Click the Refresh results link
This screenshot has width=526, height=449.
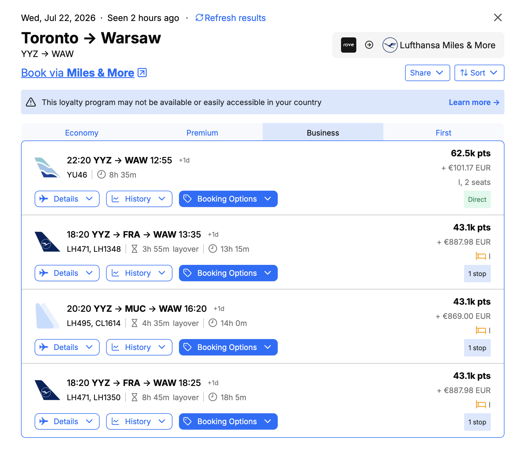231,18
